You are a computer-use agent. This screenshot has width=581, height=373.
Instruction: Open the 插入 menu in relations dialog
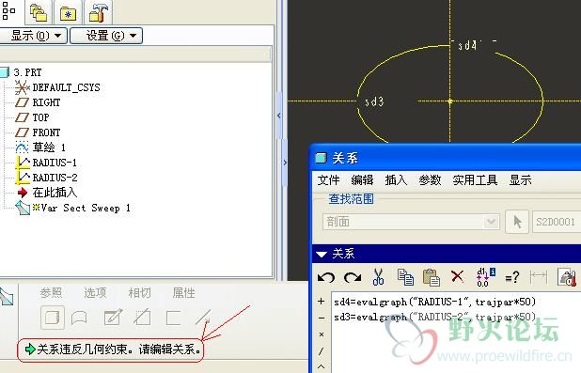tap(396, 180)
